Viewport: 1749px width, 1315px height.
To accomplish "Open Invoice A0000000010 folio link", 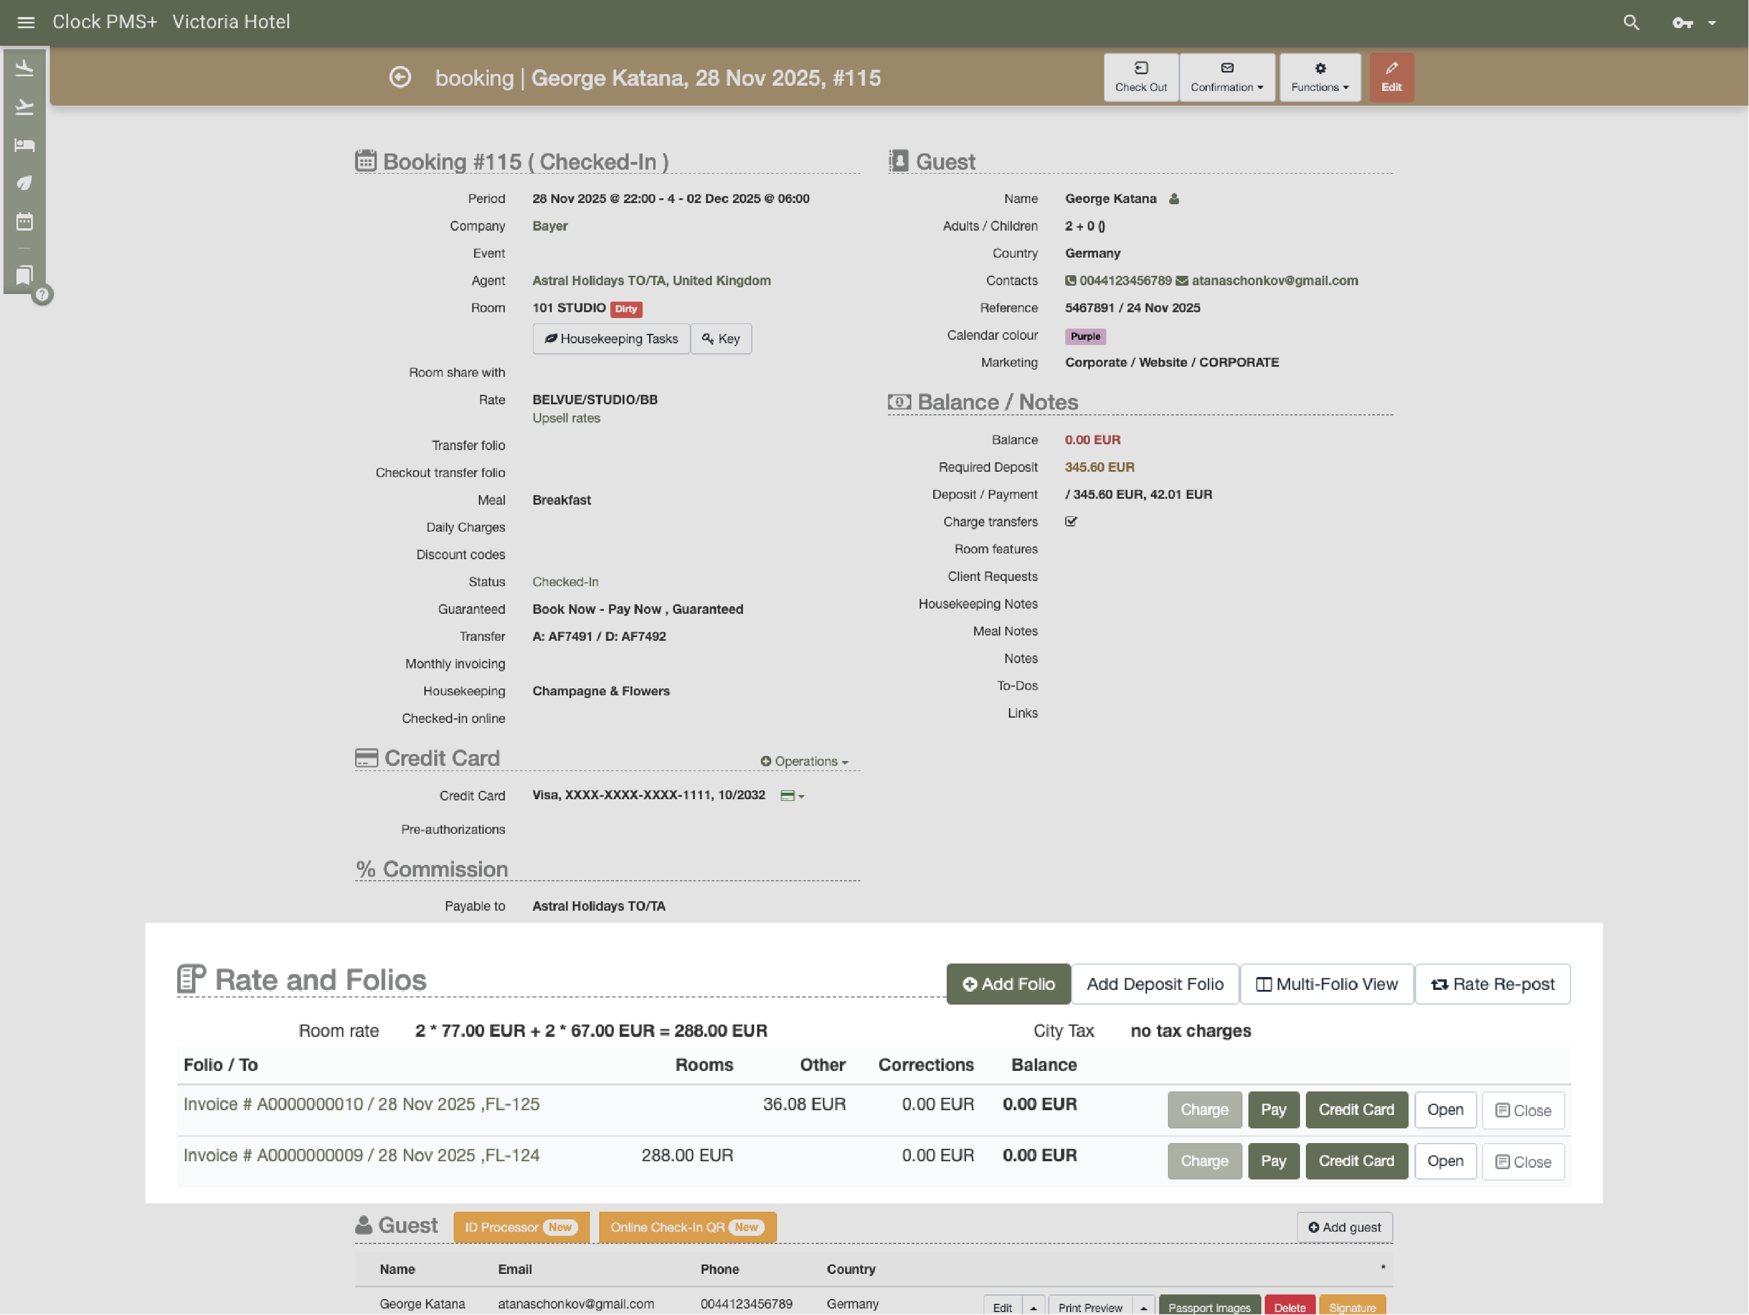I will click(x=360, y=1104).
